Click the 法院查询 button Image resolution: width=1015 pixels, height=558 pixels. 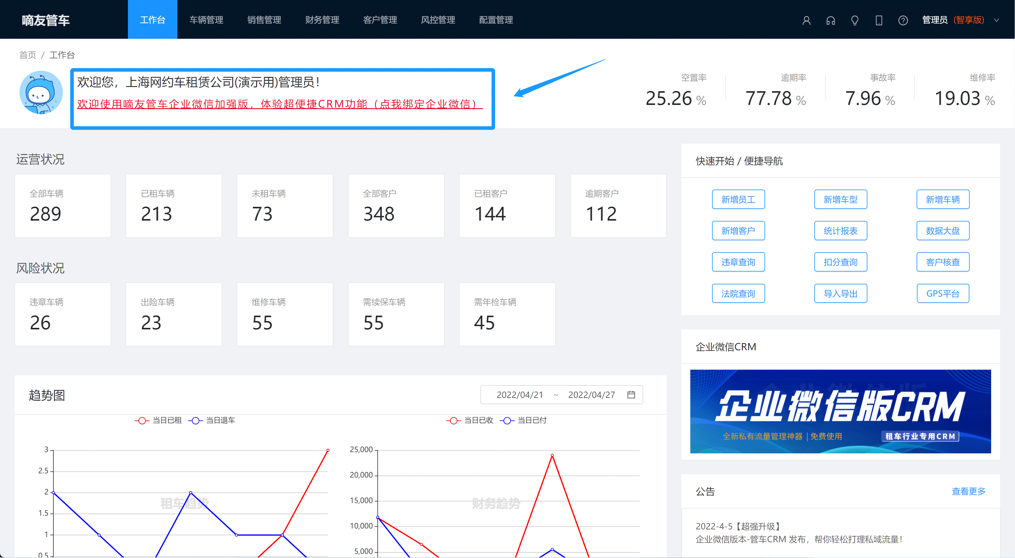(x=738, y=293)
